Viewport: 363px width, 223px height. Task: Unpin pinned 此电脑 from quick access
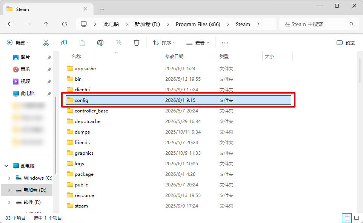(49, 94)
